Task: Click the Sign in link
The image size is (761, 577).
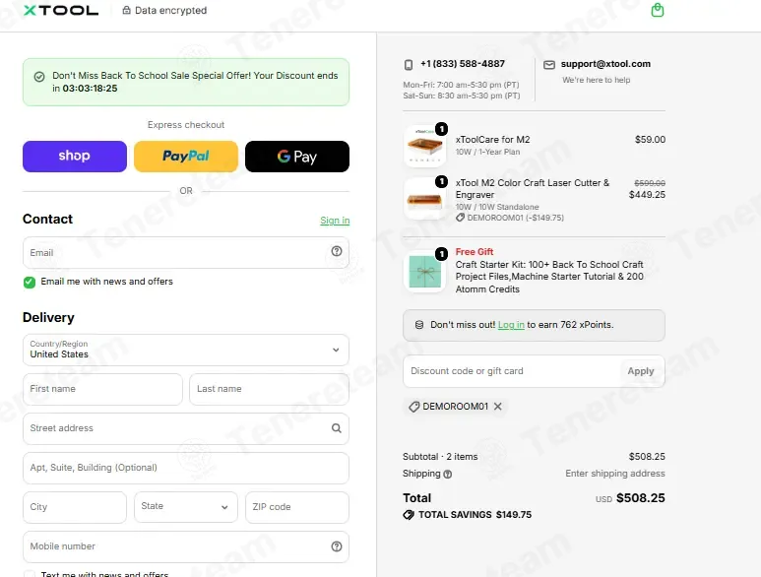Action: tap(335, 221)
